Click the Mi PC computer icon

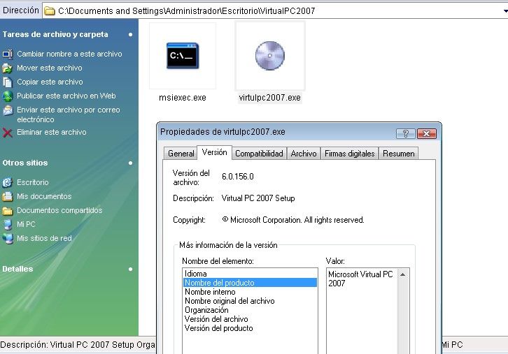(x=8, y=225)
